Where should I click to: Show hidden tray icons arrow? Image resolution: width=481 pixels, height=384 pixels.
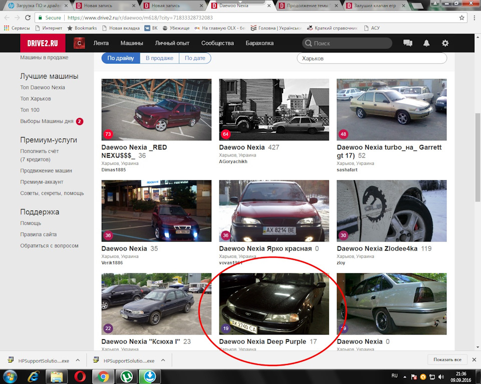tap(405, 377)
